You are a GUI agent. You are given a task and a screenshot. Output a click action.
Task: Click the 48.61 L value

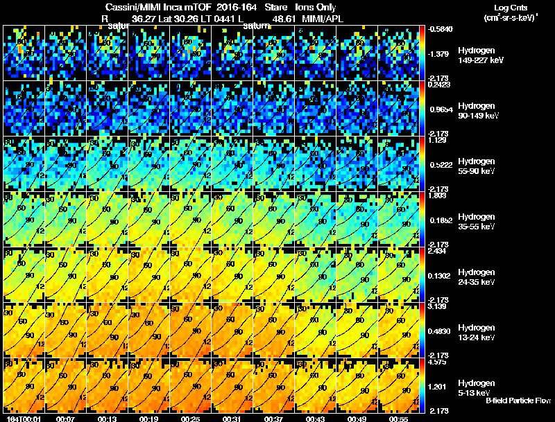[284, 19]
